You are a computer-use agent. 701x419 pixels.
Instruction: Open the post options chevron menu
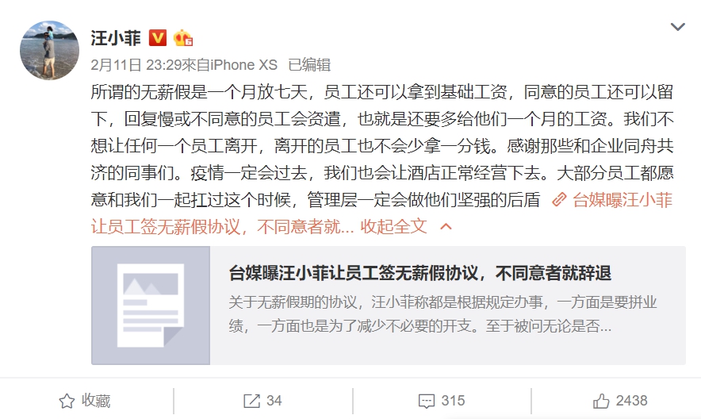[678, 27]
